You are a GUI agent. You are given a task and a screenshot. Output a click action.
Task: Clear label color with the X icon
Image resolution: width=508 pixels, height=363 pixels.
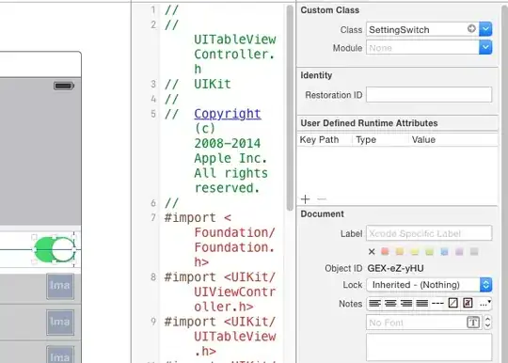click(x=372, y=252)
